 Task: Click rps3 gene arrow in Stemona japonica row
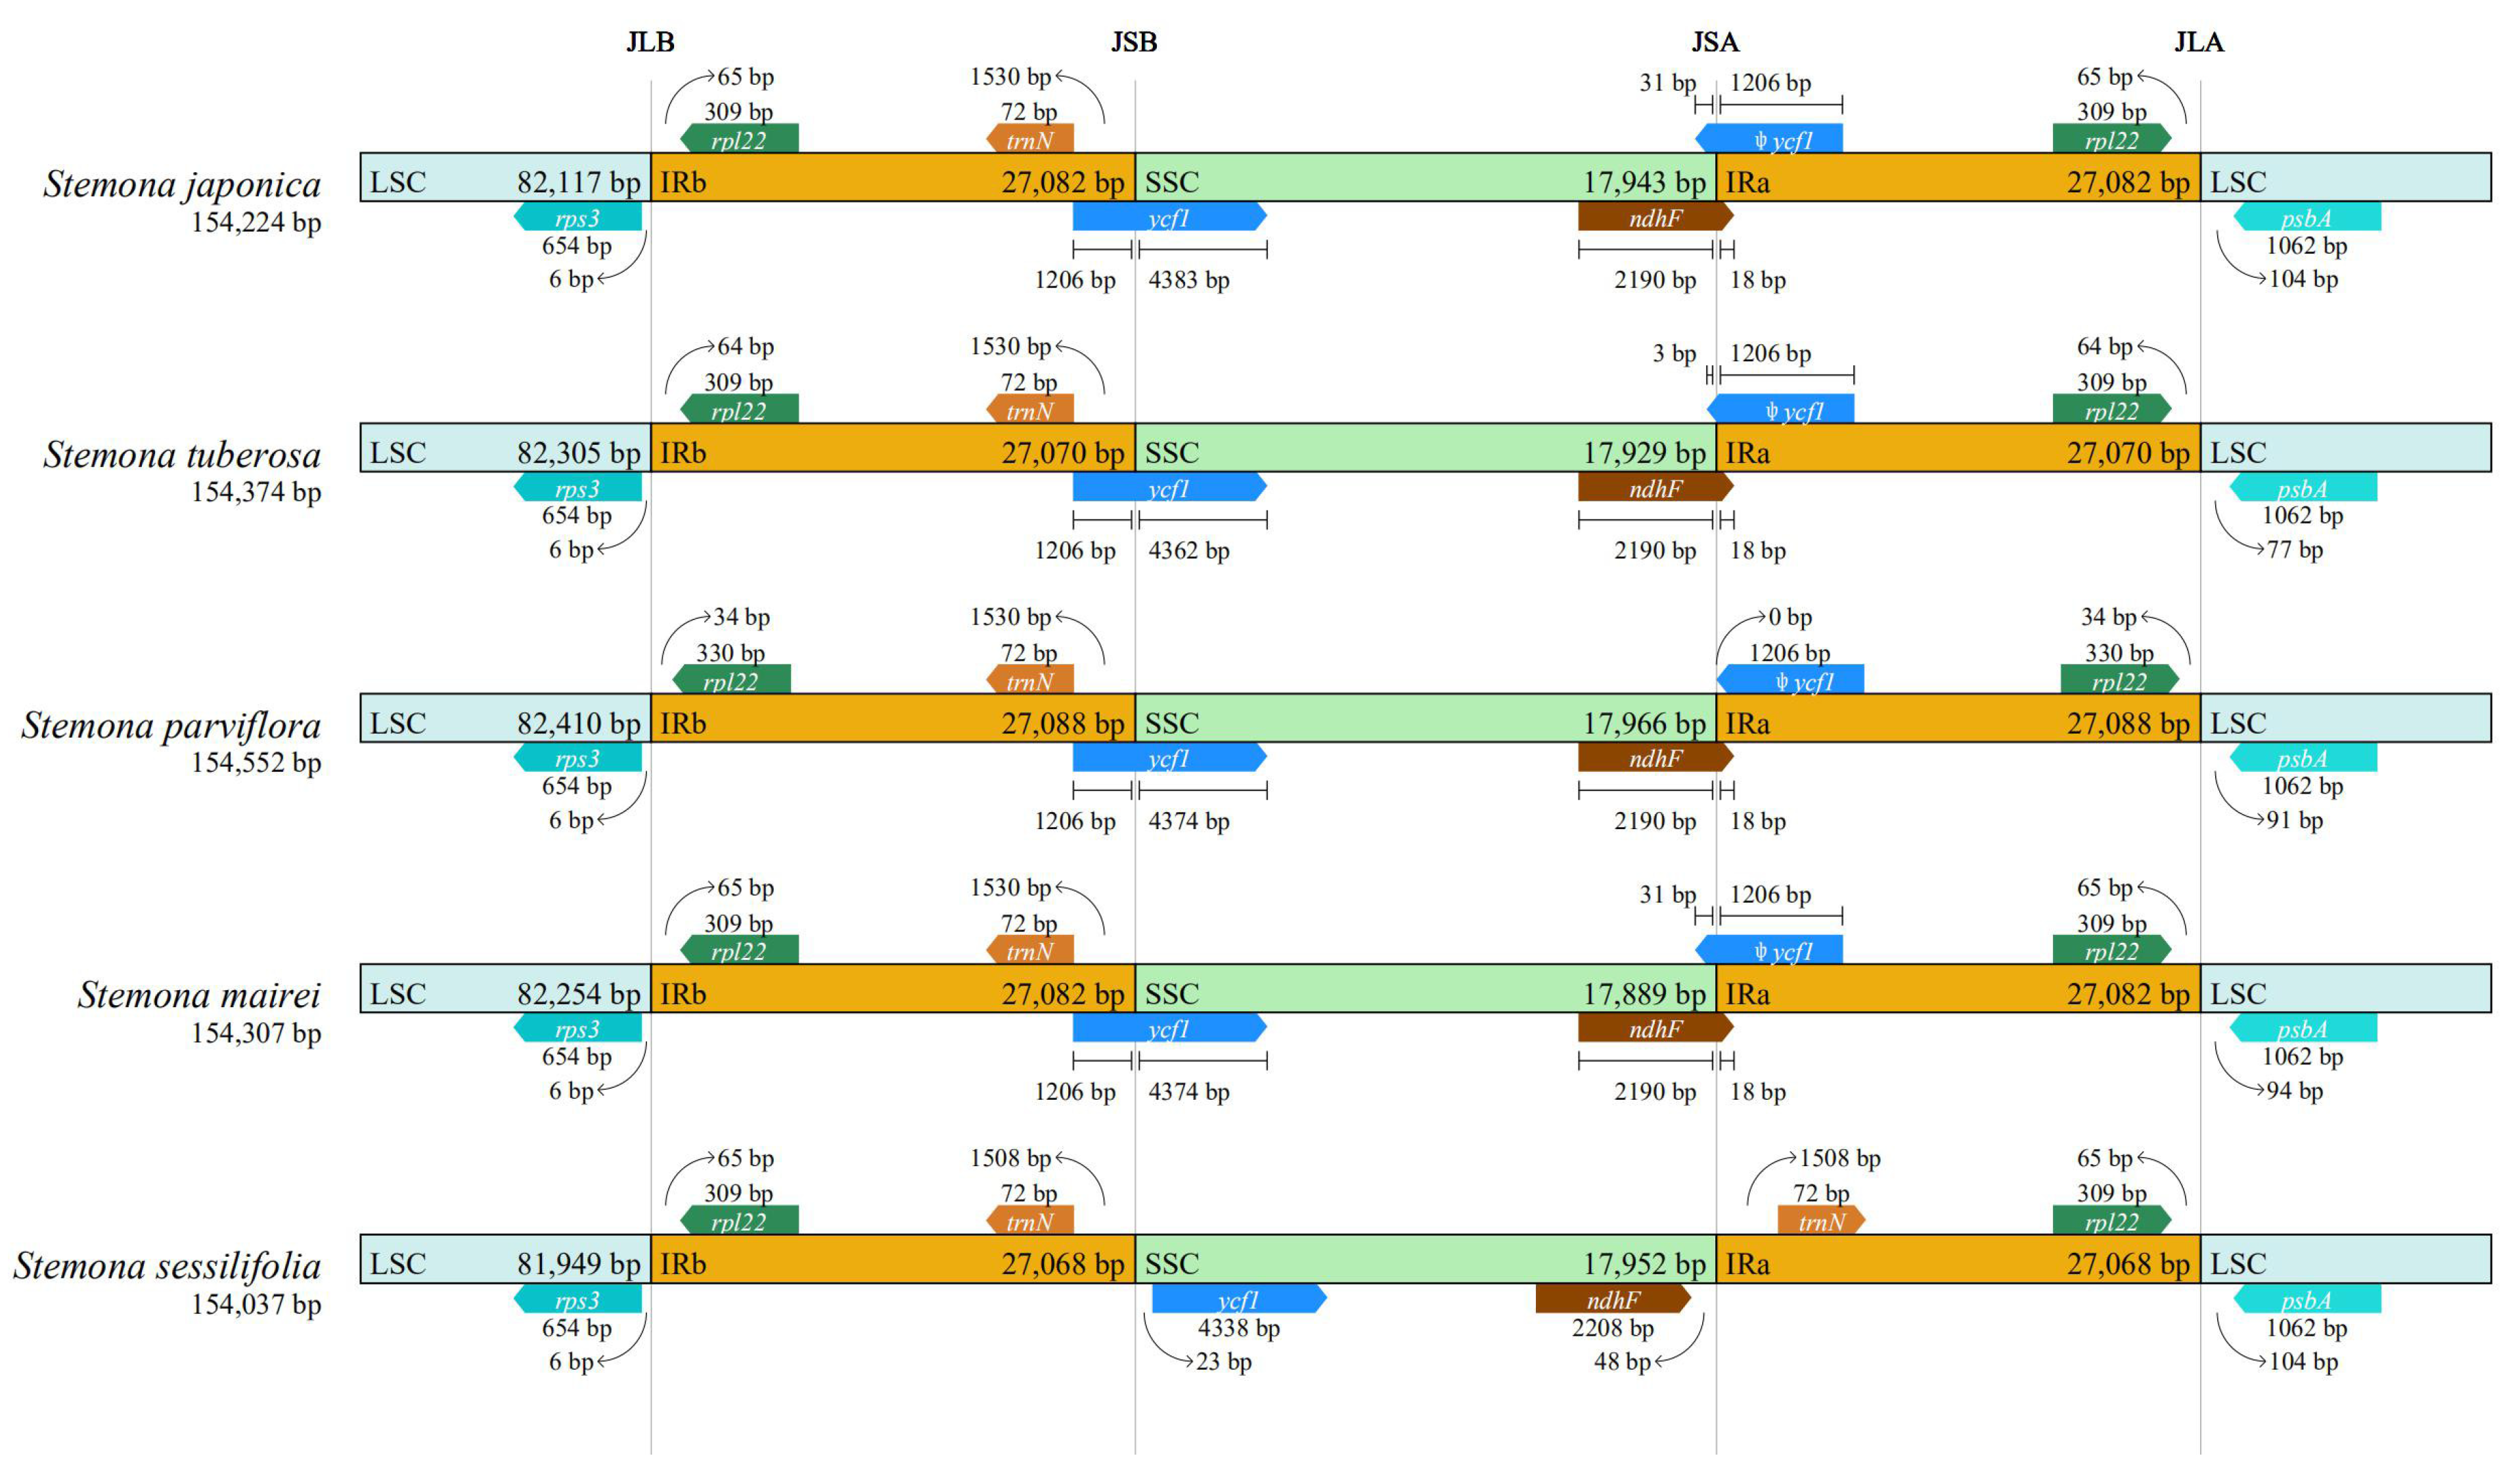(x=577, y=217)
